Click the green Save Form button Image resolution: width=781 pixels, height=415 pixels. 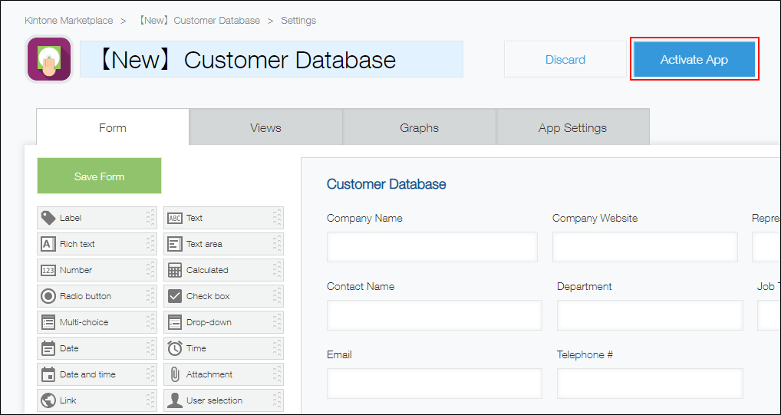click(x=99, y=176)
